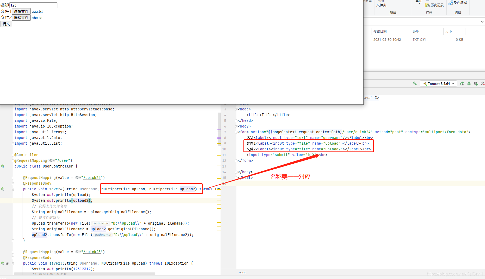The image size is (485, 279).
Task: Click 'UserController' class name in code
Action: pyautogui.click(x=58, y=166)
